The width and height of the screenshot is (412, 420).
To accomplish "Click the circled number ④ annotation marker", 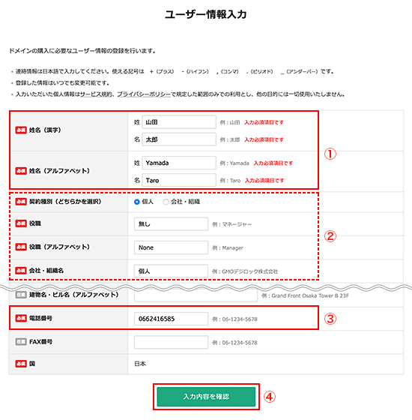I will pos(270,397).
